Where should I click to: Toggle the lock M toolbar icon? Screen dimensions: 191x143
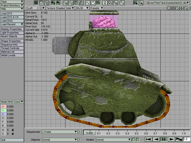coord(53,3)
